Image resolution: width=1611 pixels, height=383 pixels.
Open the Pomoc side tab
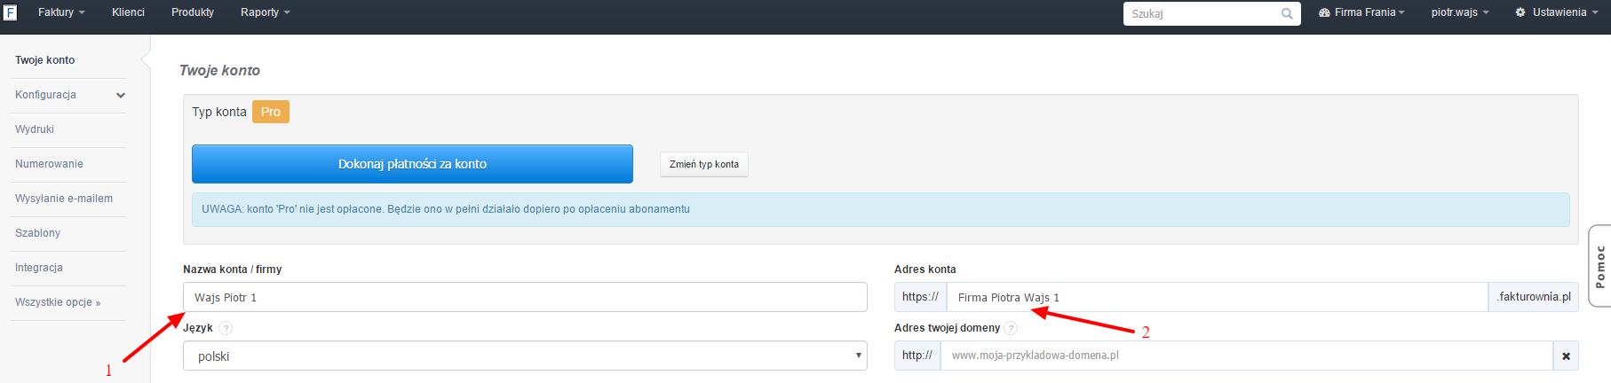(x=1599, y=266)
